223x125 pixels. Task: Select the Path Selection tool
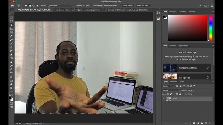(x=11, y=77)
